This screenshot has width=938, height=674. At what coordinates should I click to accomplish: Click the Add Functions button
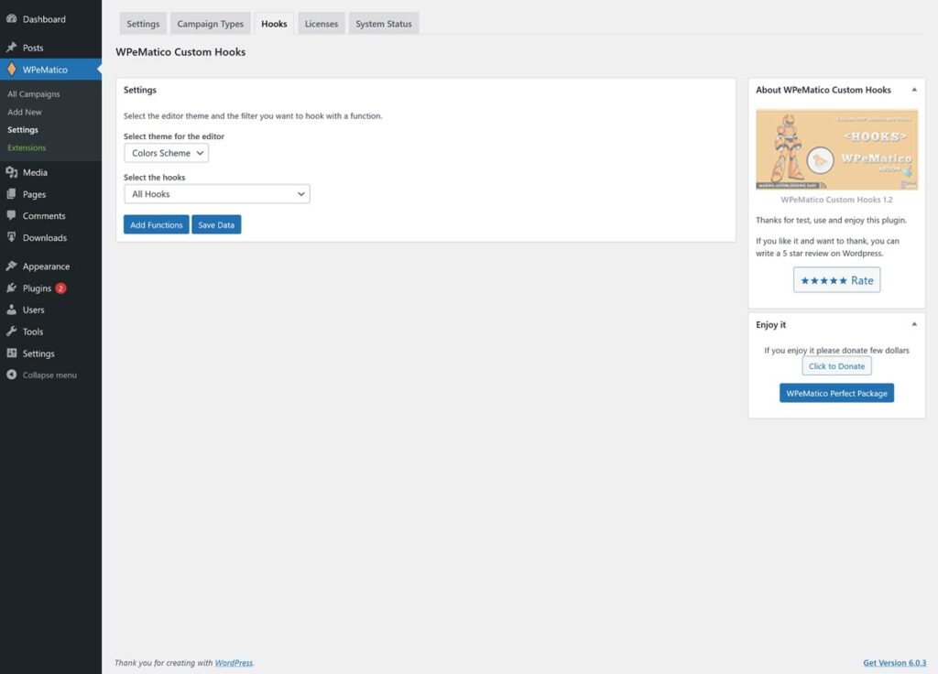(156, 225)
